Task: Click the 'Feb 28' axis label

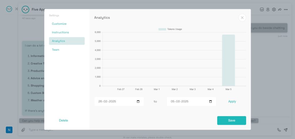Action: [x=139, y=89]
